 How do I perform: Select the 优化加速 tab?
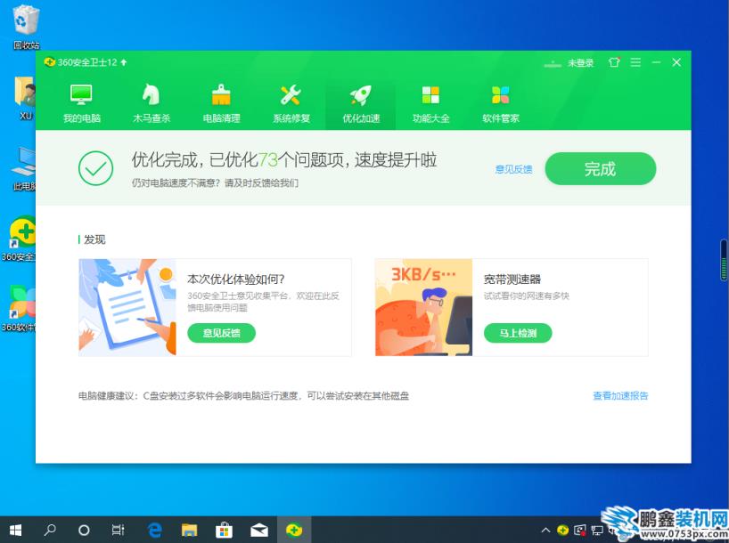click(x=361, y=104)
